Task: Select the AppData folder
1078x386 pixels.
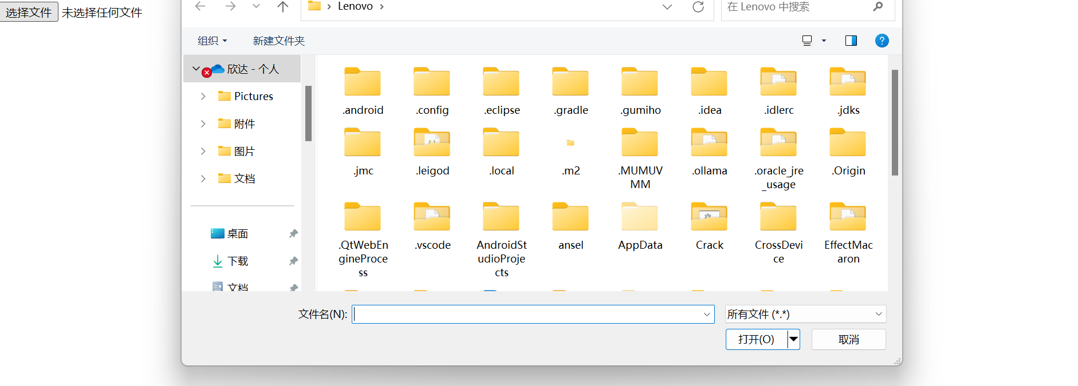Action: [640, 226]
